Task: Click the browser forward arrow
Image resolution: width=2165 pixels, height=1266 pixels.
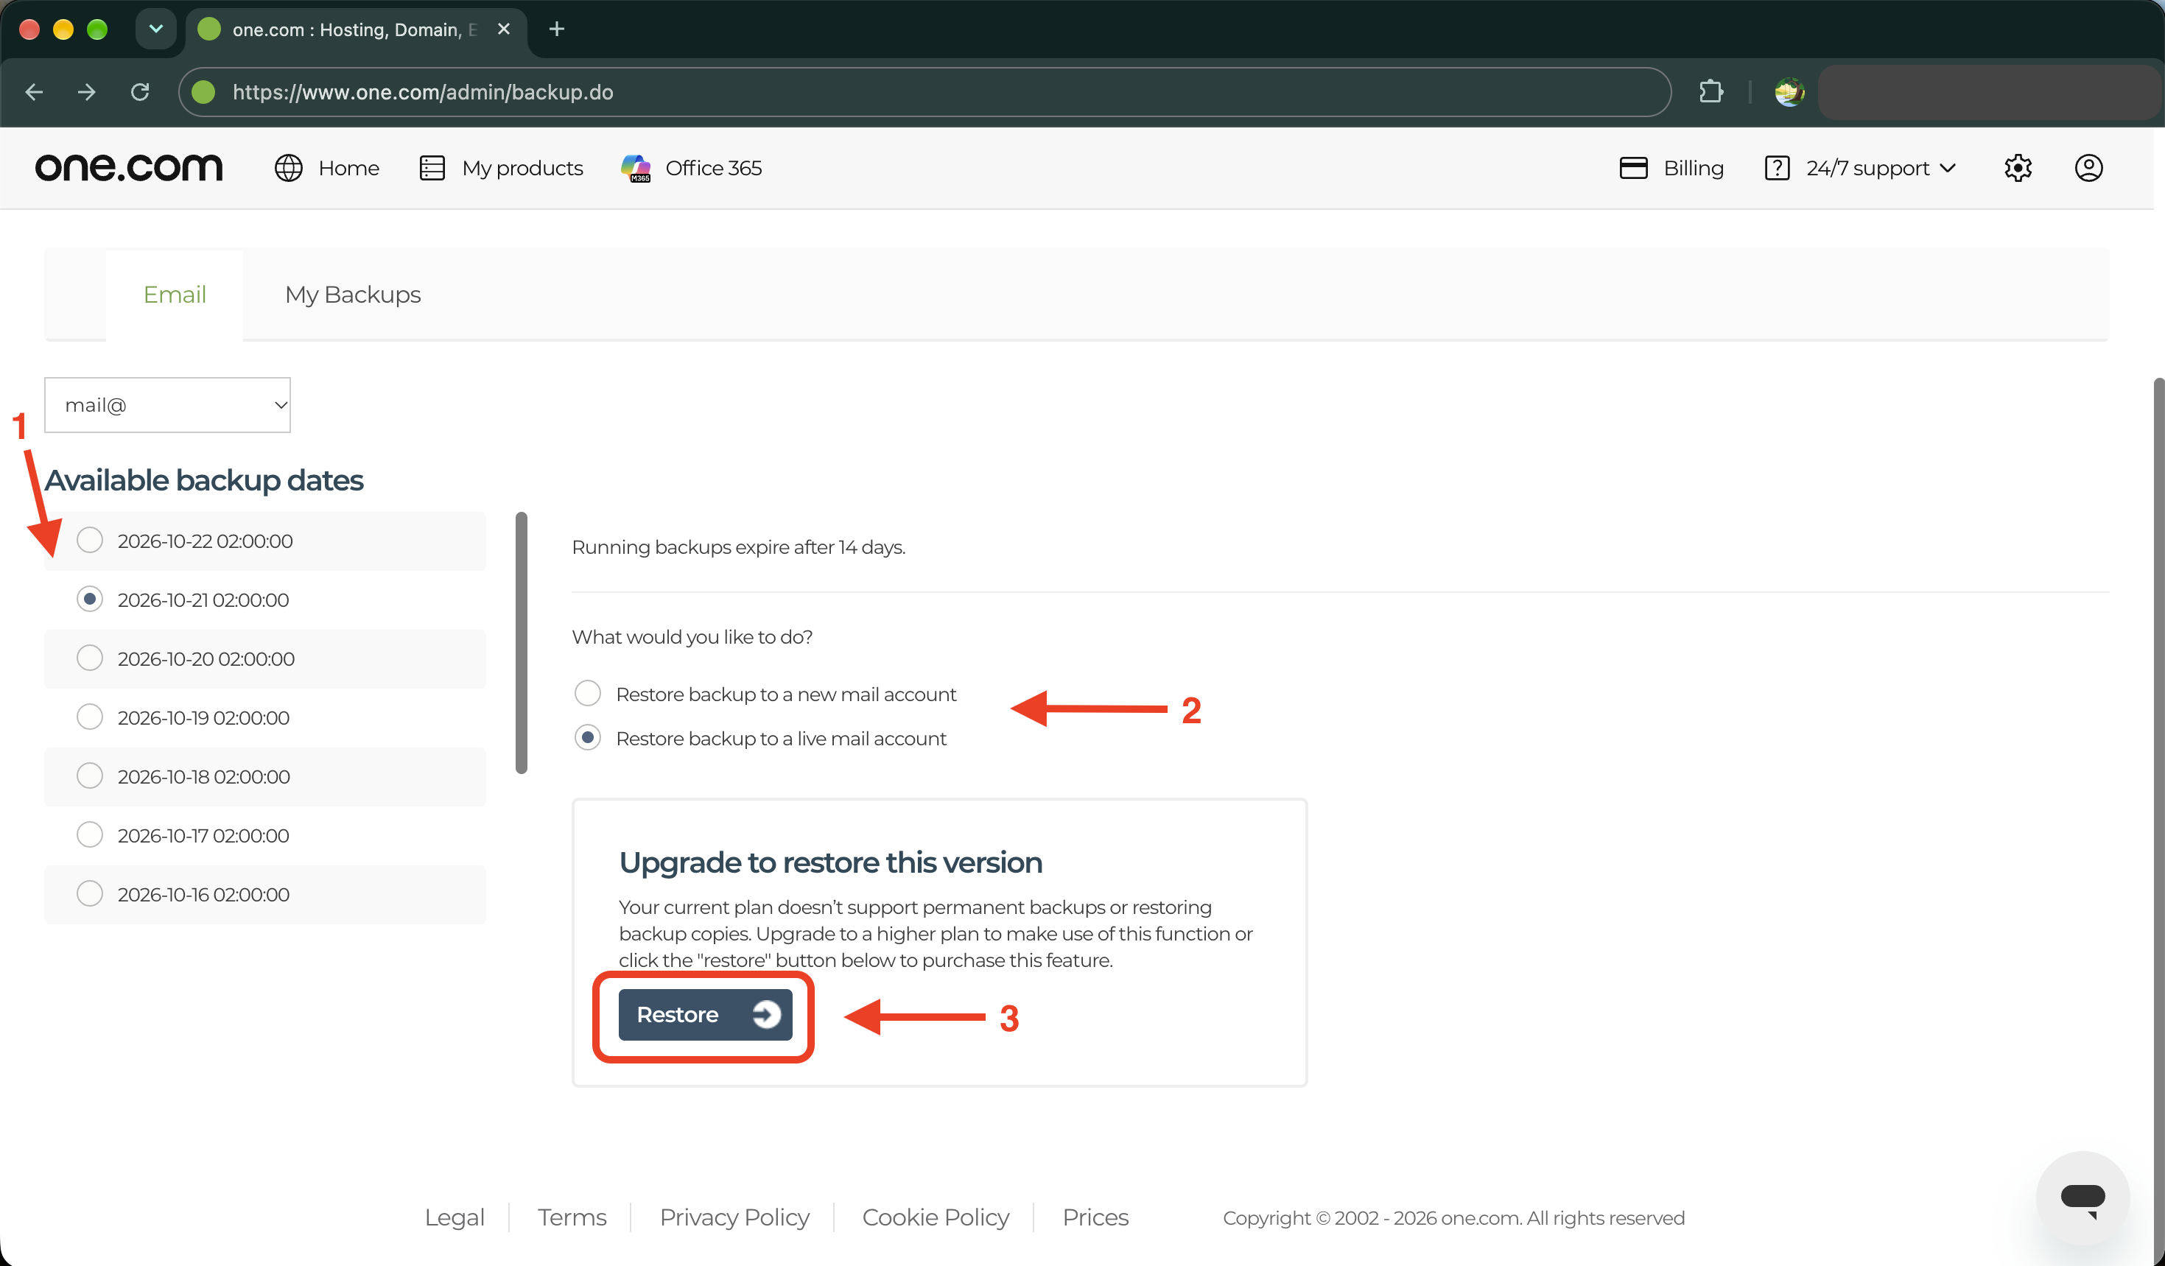Action: tap(87, 92)
